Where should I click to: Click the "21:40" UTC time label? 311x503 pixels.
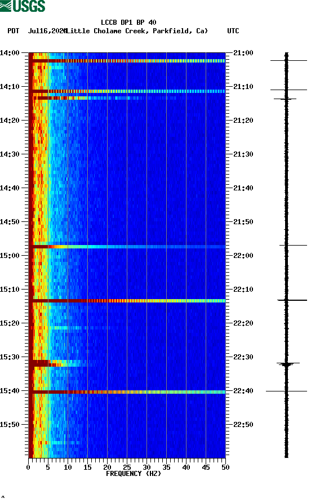(x=243, y=188)
